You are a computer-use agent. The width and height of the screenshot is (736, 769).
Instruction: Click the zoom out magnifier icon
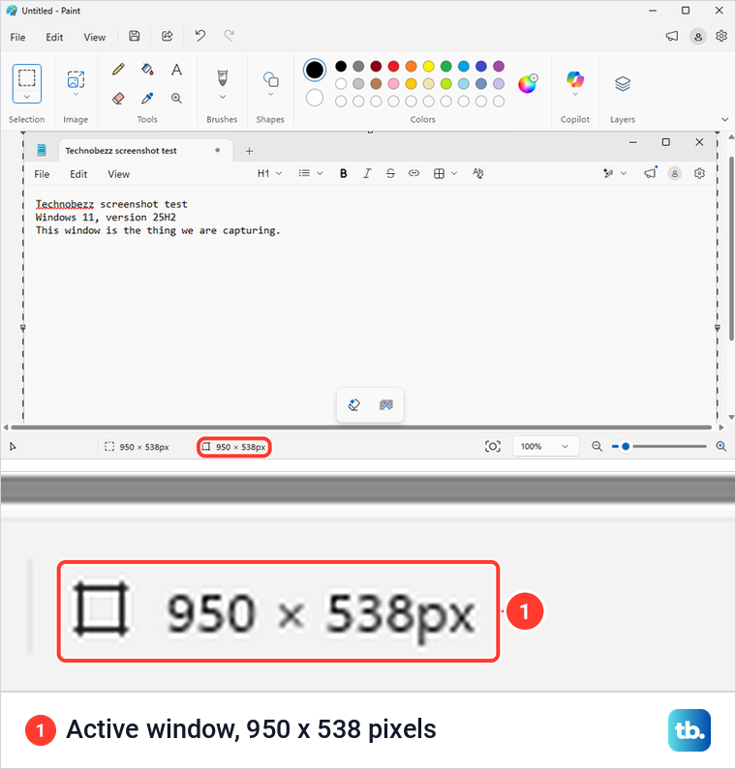pos(597,446)
